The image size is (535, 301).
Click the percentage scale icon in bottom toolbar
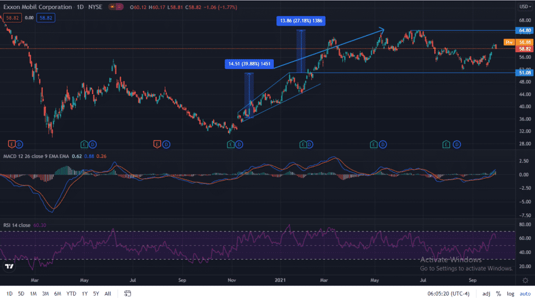(x=499, y=294)
